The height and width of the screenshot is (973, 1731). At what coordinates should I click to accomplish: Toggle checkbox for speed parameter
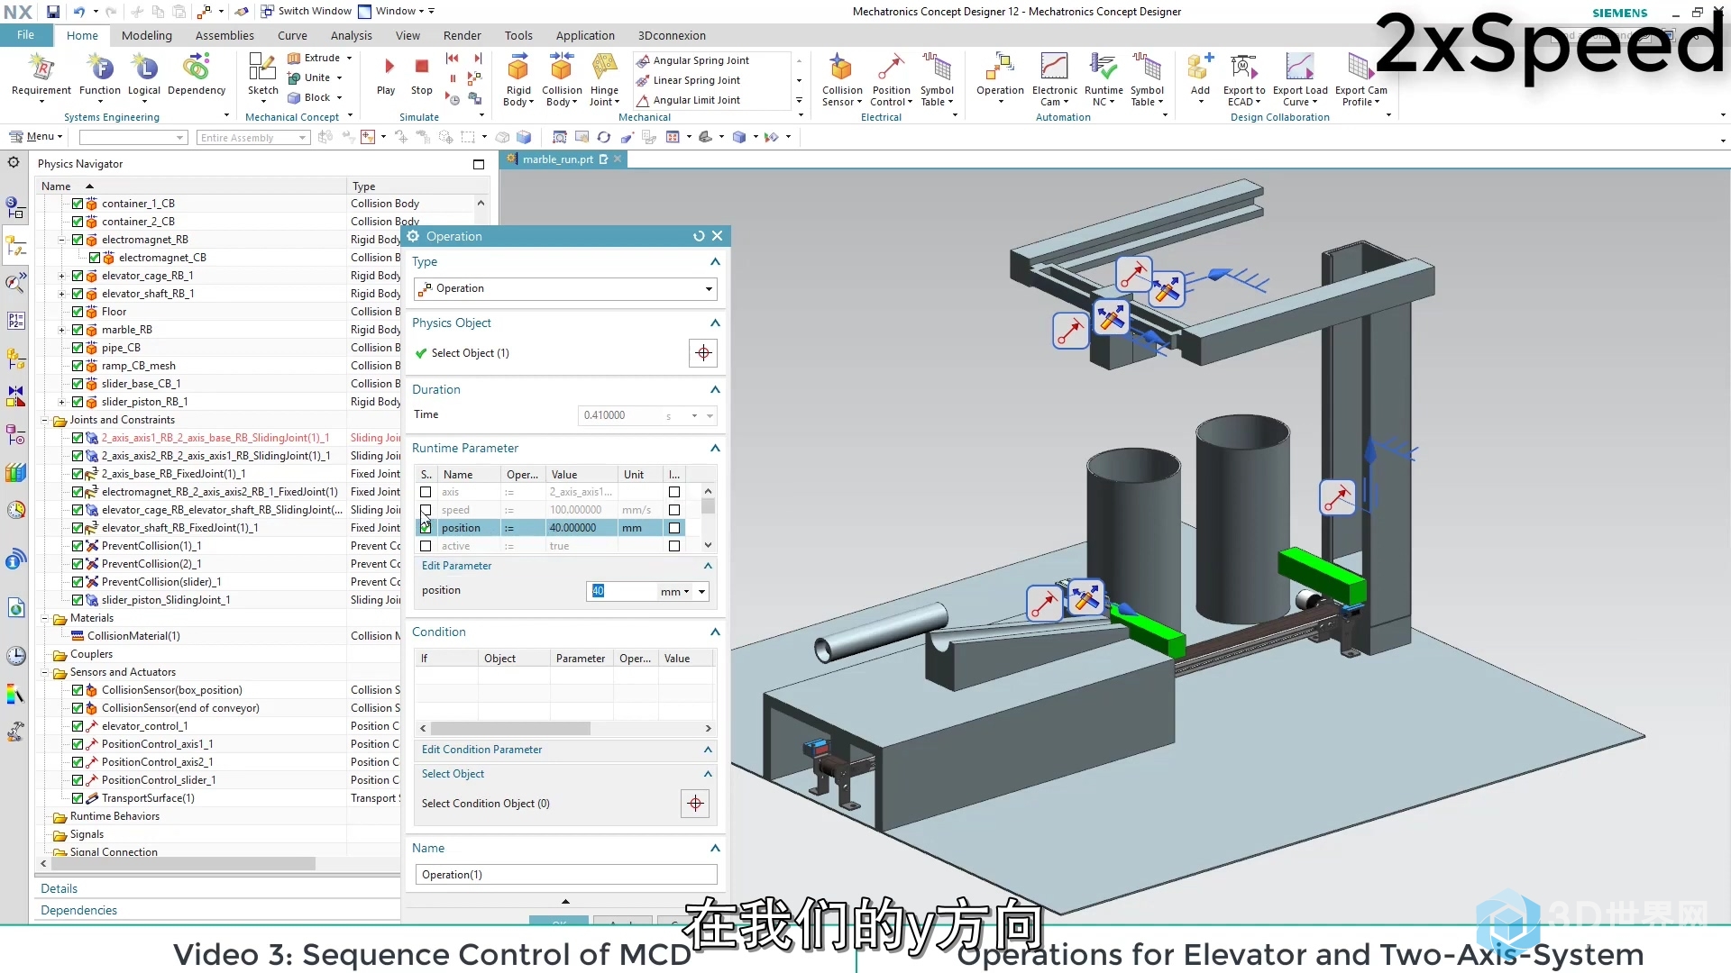tap(425, 508)
